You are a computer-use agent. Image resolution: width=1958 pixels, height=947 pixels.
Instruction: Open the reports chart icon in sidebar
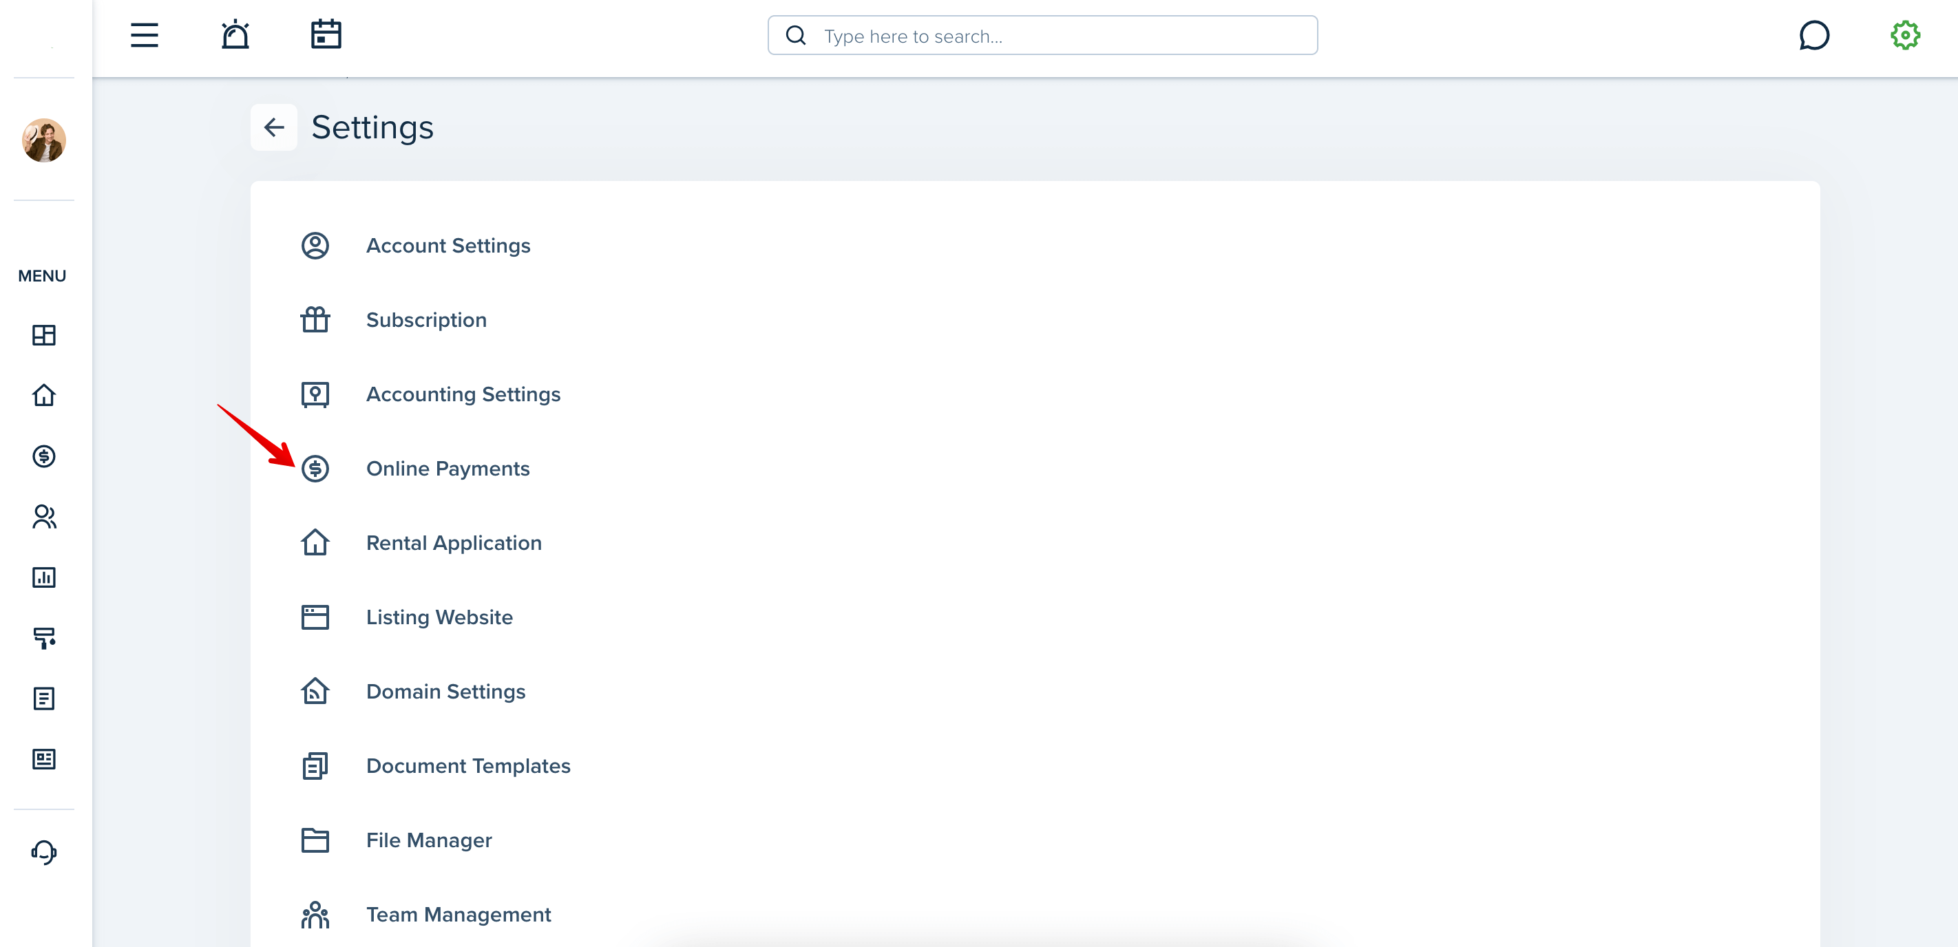[x=44, y=577]
